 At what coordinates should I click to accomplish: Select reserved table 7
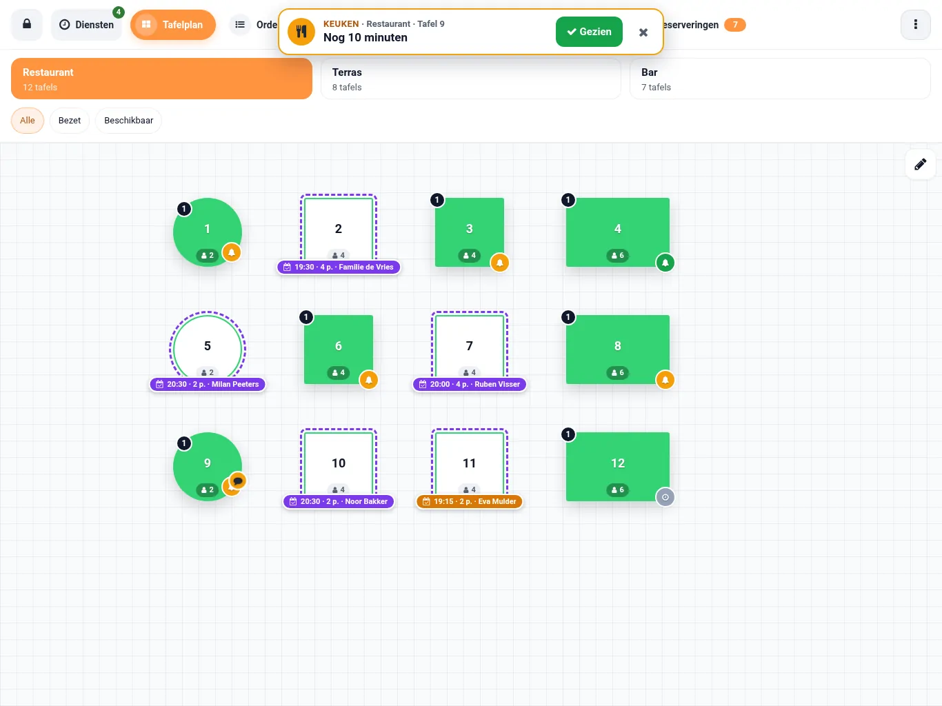point(470,345)
